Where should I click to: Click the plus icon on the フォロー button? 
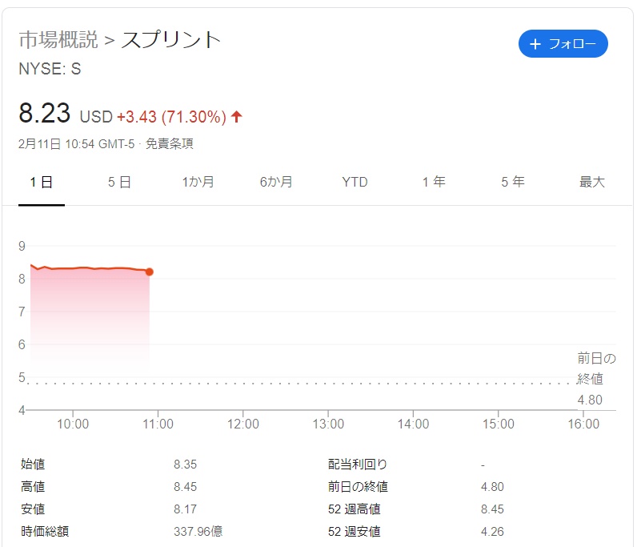point(536,44)
